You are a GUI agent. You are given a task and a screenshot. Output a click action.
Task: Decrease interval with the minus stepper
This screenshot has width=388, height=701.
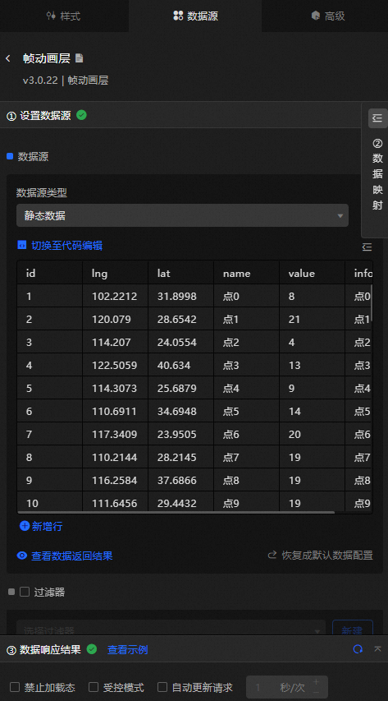pos(316,693)
